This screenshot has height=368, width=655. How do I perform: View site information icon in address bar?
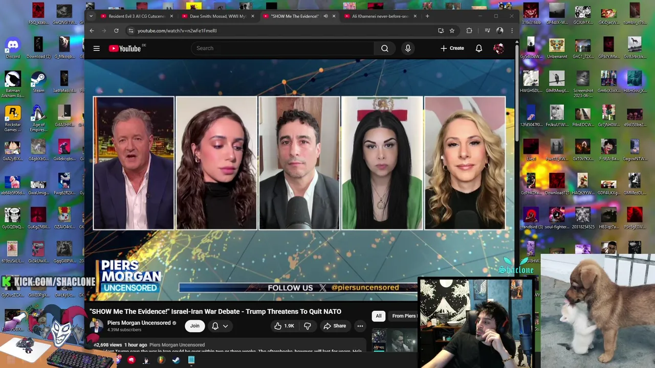(x=131, y=31)
